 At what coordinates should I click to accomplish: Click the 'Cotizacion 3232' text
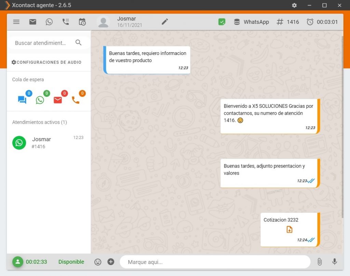point(281,220)
